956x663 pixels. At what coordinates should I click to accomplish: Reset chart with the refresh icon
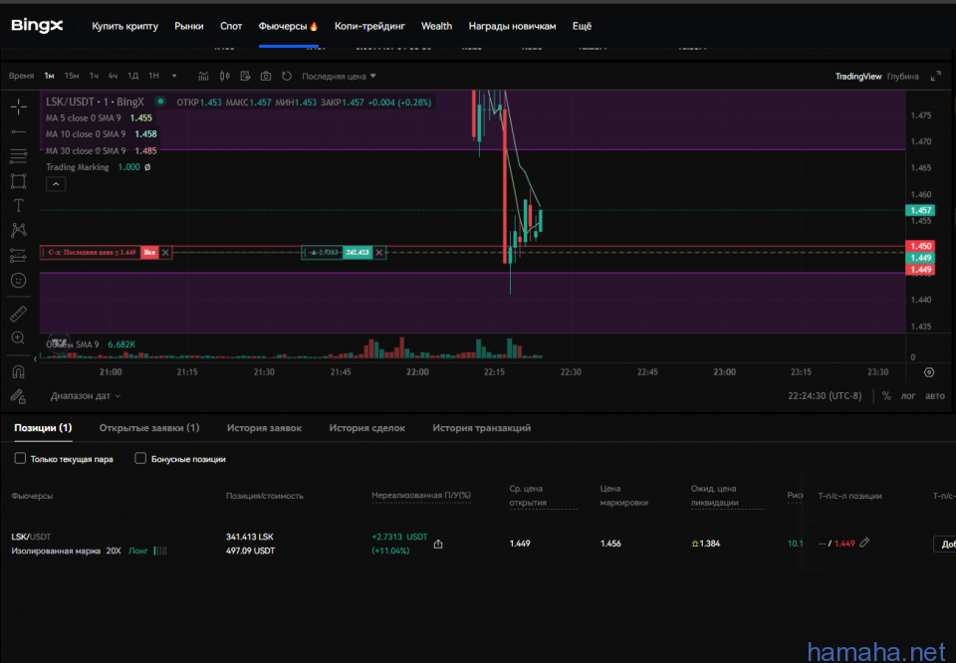coord(287,77)
